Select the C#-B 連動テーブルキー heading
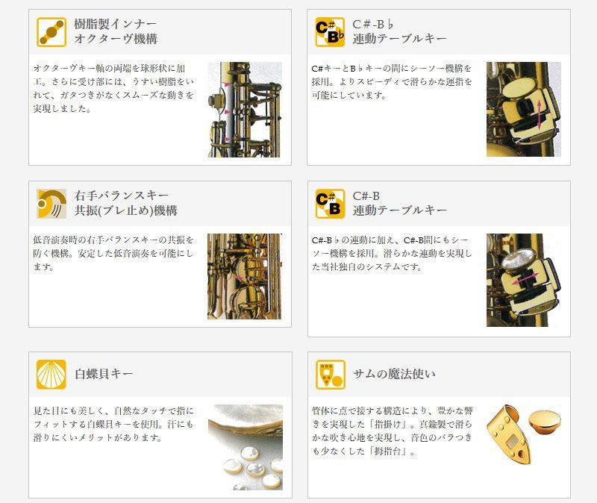 tap(399, 203)
